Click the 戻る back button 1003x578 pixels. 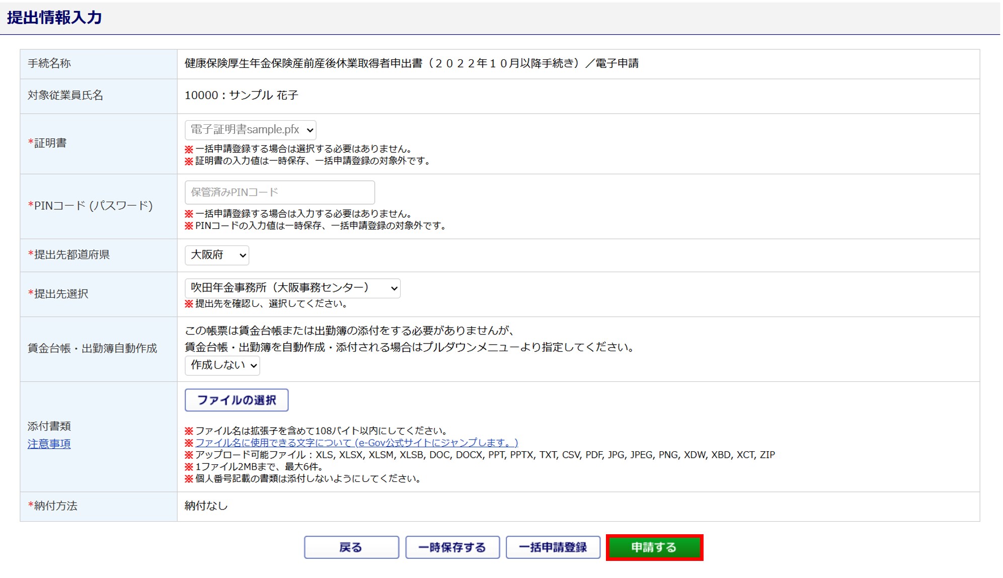click(x=351, y=547)
